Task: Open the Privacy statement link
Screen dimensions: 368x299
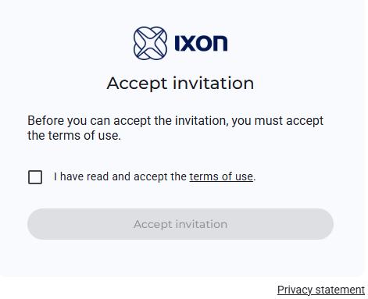Action: (321, 290)
